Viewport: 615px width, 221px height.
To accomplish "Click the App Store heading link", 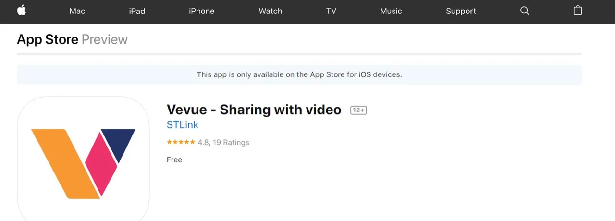I will click(x=48, y=39).
